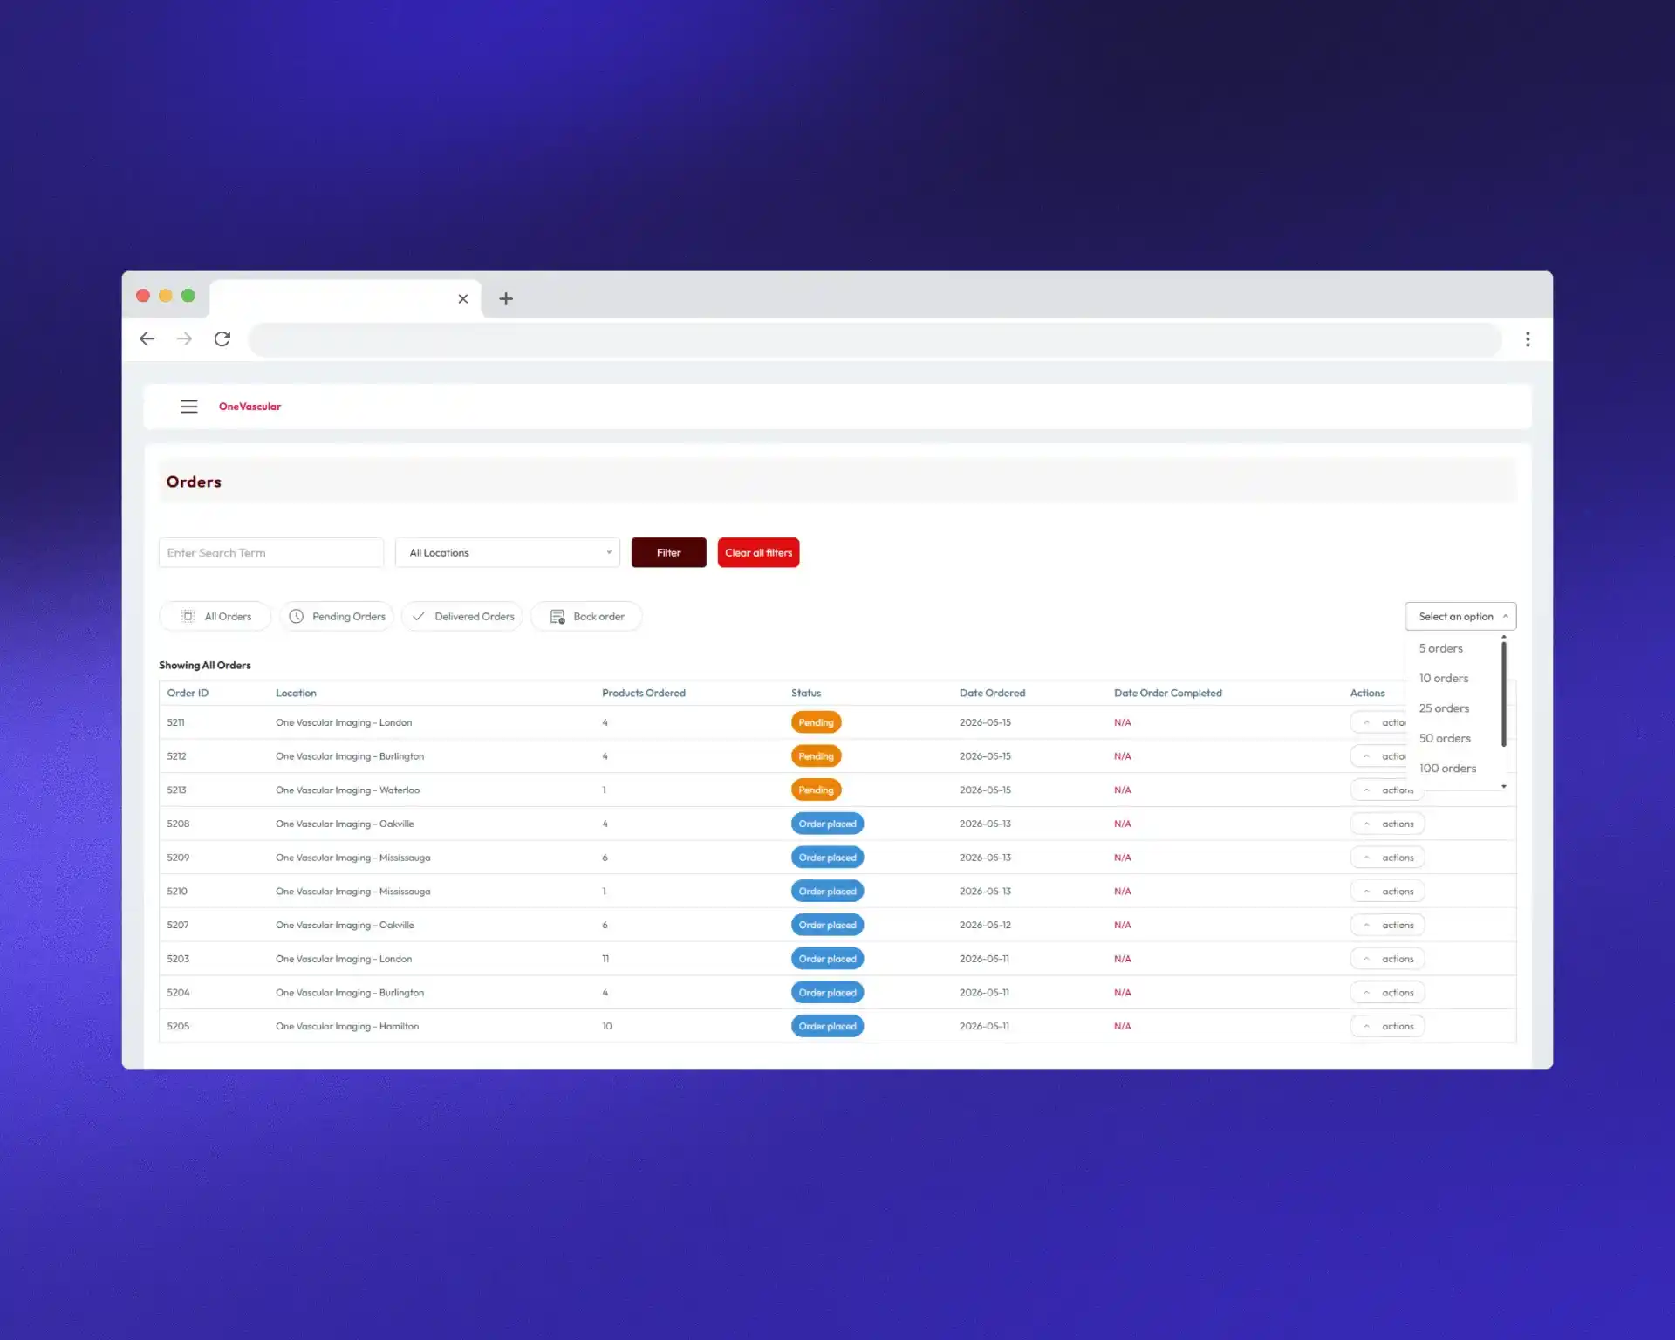Screen dimensions: 1675x1340
Task: Select the Pending Orders tab
Action: click(x=337, y=617)
